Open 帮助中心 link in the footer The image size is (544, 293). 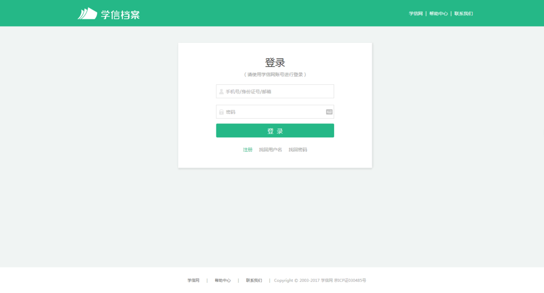click(x=222, y=281)
